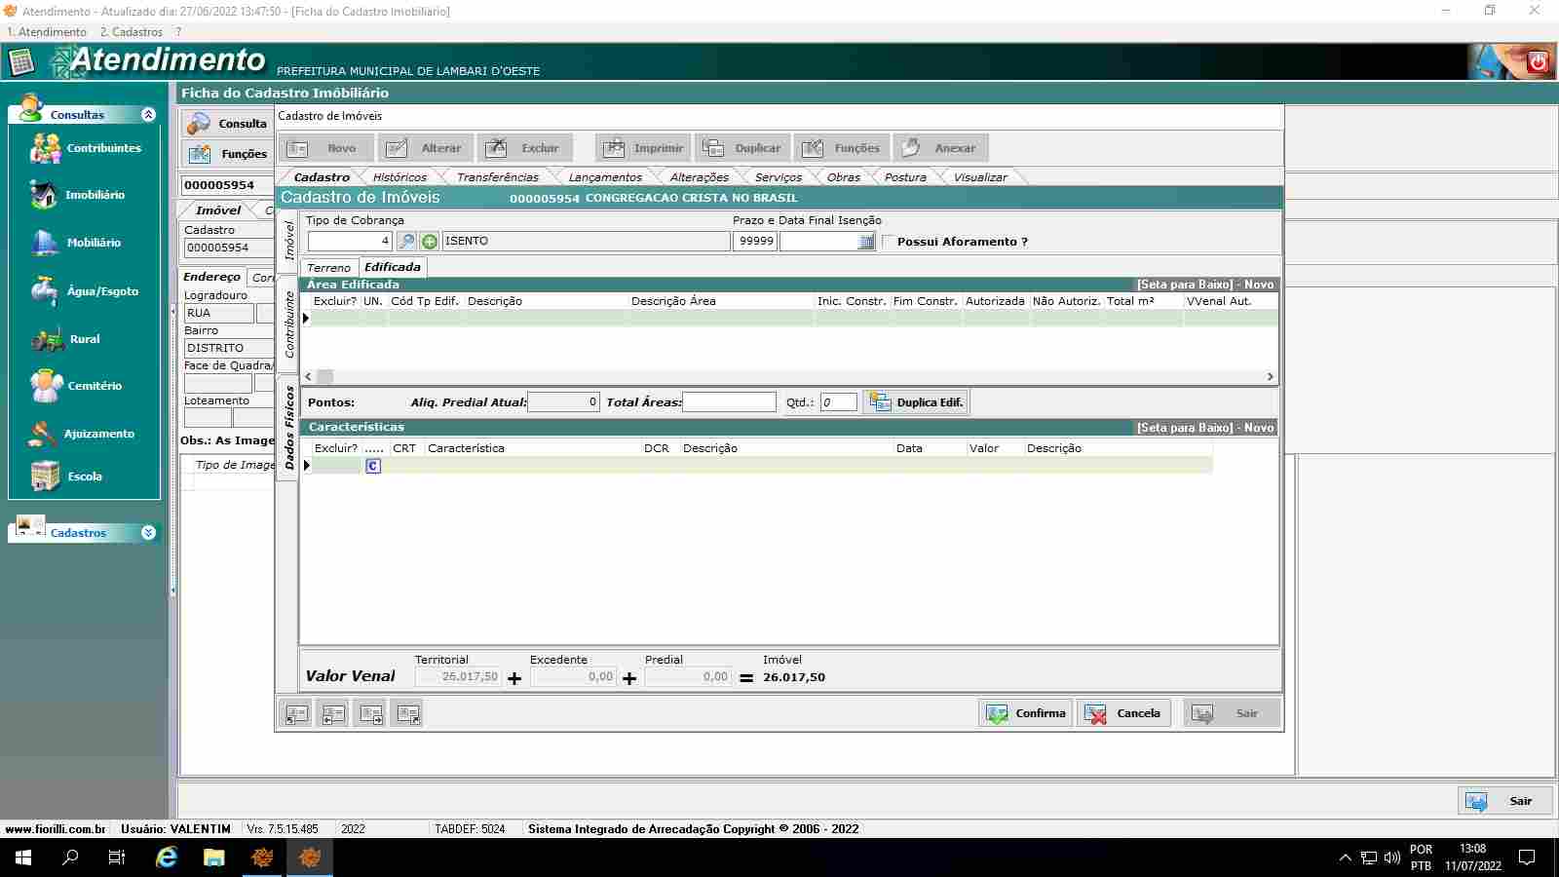Open the calendar picker for Data Final Isenção
Viewport: 1559px width, 877px height.
[x=866, y=242]
